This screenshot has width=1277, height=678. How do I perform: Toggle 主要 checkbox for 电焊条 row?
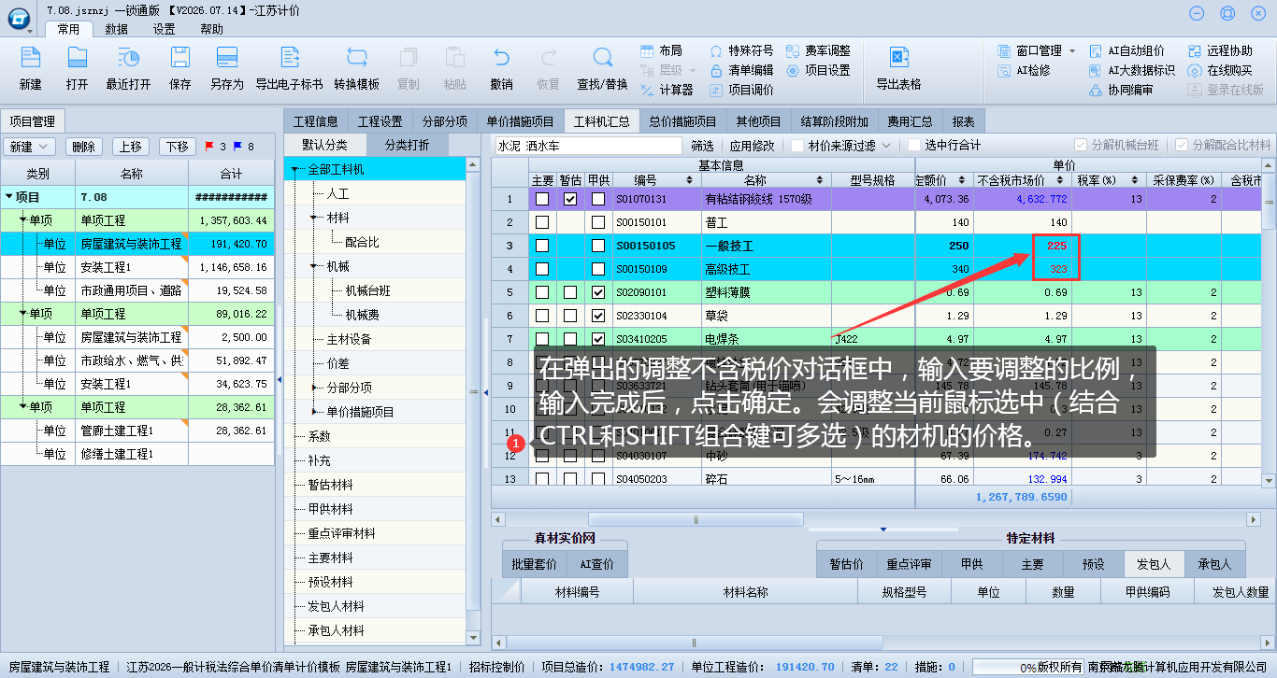click(542, 339)
